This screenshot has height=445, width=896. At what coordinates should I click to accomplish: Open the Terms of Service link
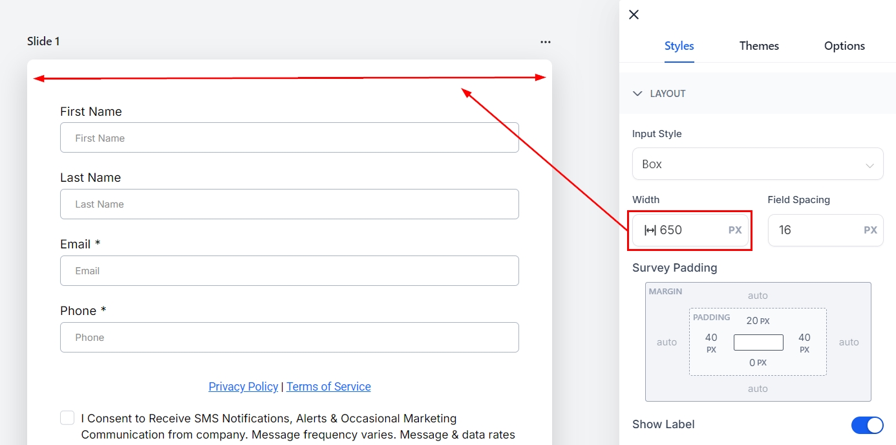point(328,387)
